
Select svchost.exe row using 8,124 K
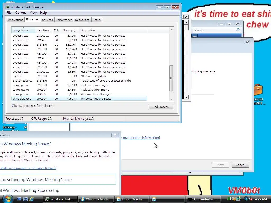click(79, 36)
